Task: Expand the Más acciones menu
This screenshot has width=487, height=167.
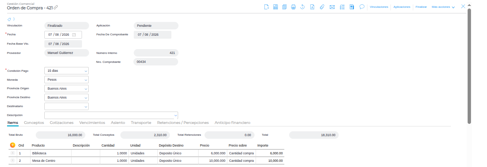Action: (443, 7)
